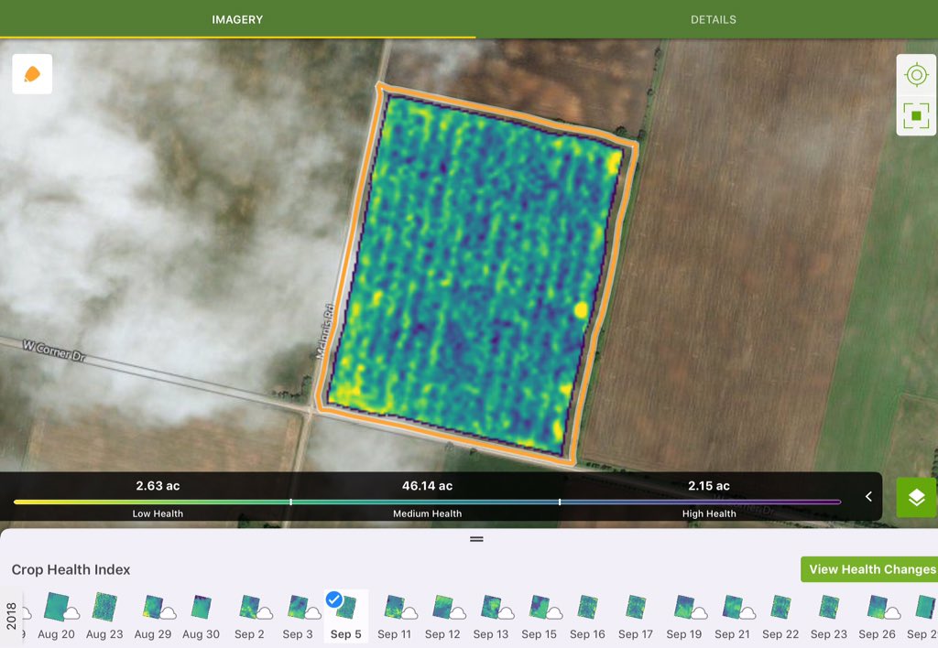Click the 2.15 ac High Health value
Screen dimensions: 938x648
[x=709, y=486]
